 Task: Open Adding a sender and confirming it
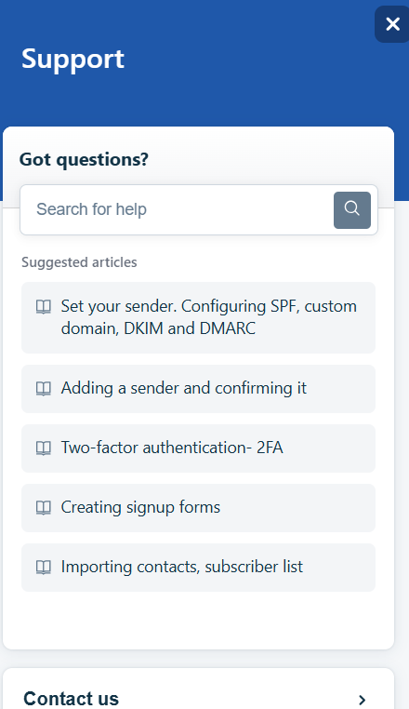(x=198, y=389)
